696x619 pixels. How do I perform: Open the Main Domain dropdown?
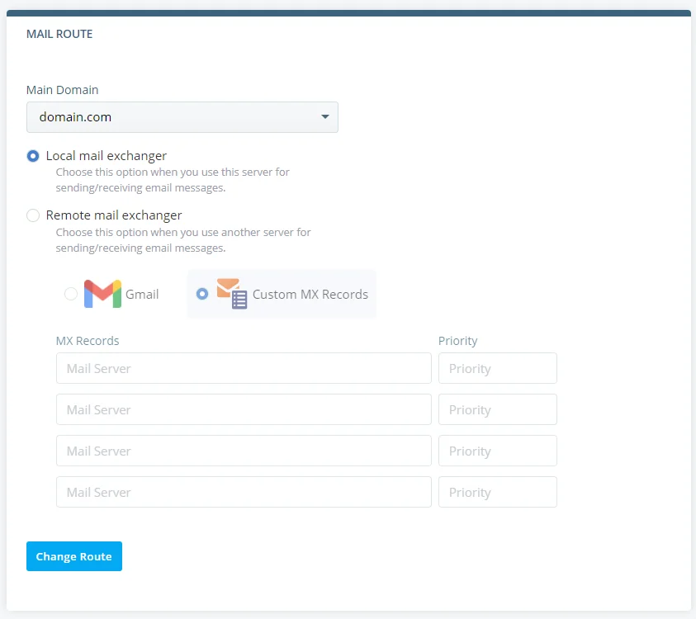point(182,116)
